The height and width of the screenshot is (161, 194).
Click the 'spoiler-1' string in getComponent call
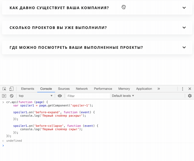[80, 105]
